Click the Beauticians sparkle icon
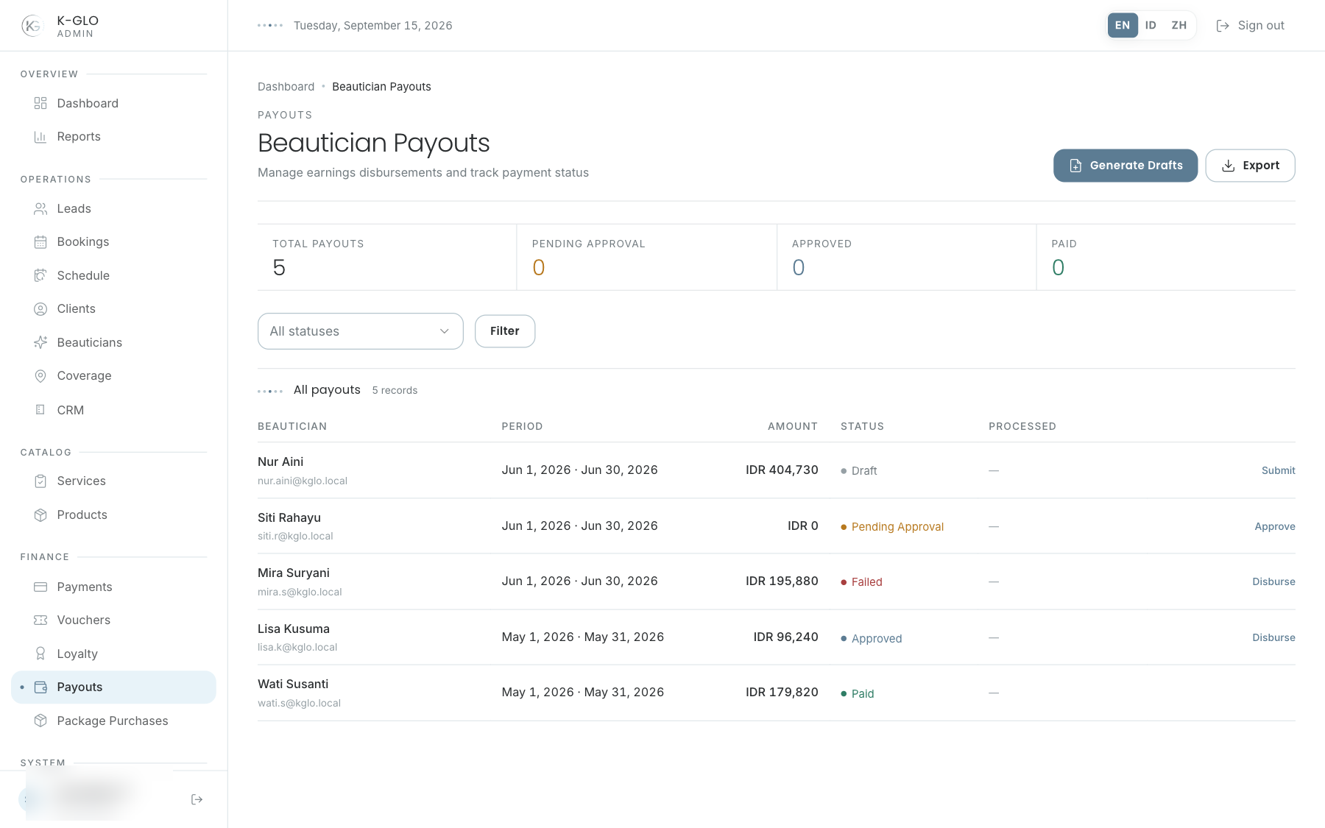Screen dimensions: 1325x828 40,342
